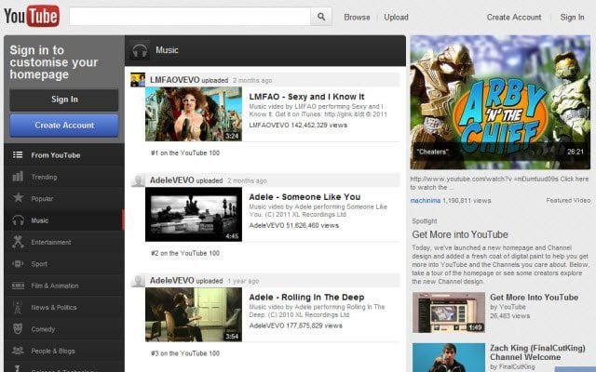This screenshot has height=372, width=596.
Task: Click the Popular star icon
Action: (x=18, y=198)
